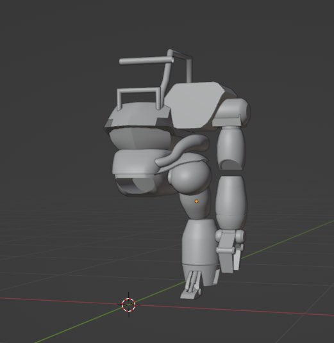
Task: Select the boxy shoulder joint block
Action: click(231, 113)
